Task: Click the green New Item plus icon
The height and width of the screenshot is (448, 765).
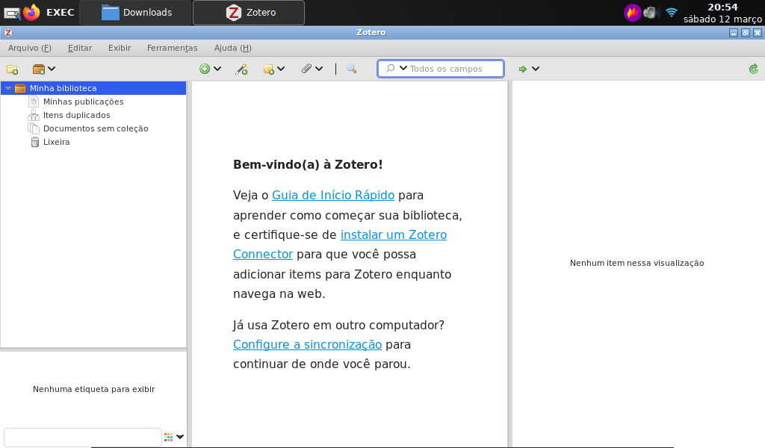Action: tap(205, 69)
